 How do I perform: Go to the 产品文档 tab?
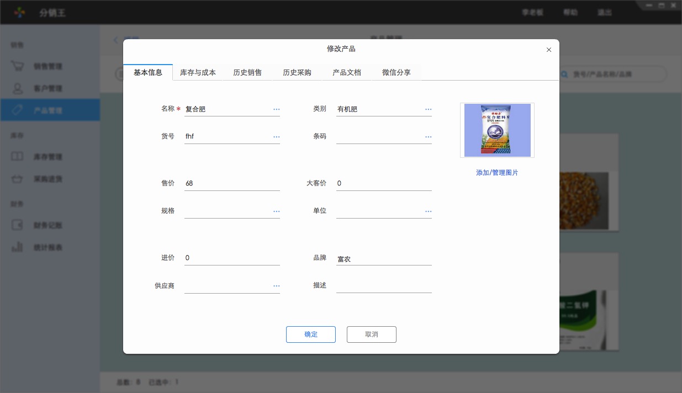(347, 72)
